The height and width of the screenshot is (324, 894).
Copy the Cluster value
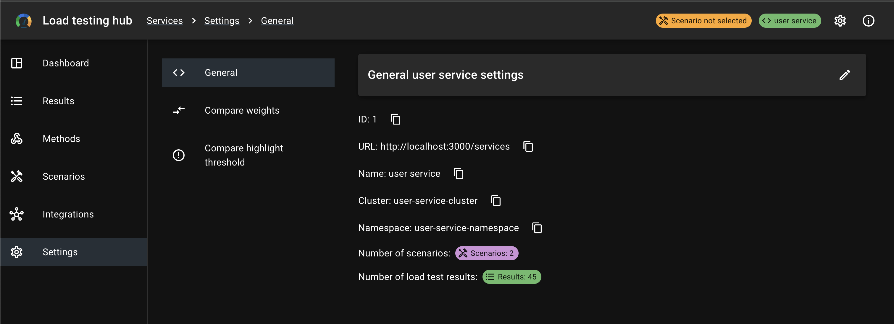point(496,201)
